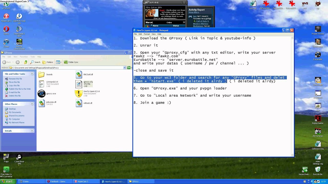The height and width of the screenshot is (184, 328).
Task: Open the Format menu in Notepad
Action: pos(147,34)
